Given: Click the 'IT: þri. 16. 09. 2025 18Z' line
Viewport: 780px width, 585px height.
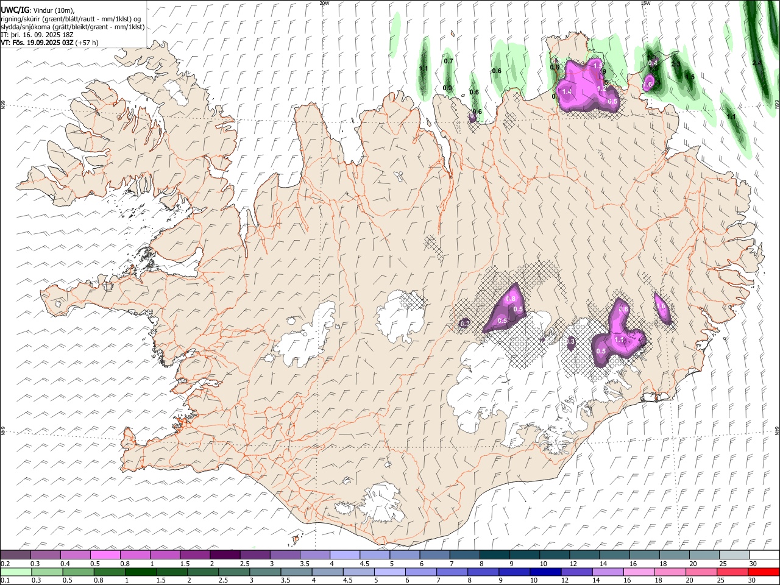Looking at the screenshot, I should click(37, 35).
